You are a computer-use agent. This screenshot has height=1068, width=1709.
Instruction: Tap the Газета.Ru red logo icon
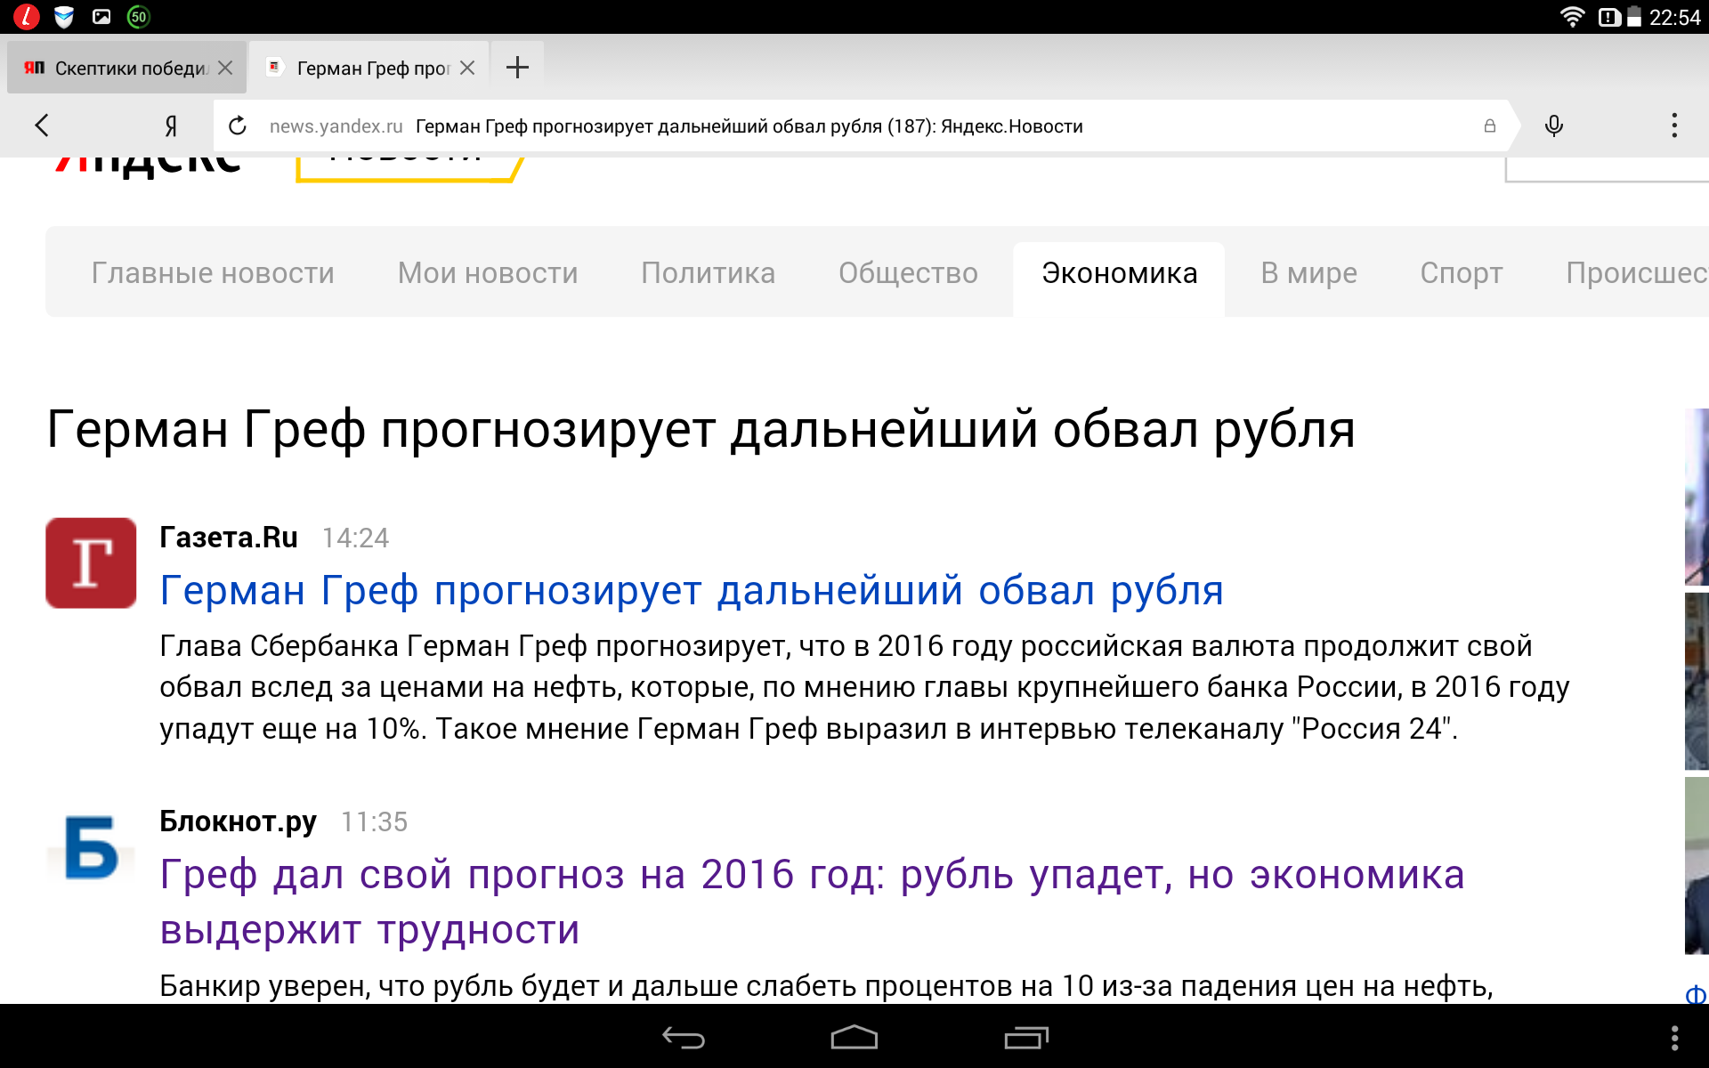[x=91, y=563]
